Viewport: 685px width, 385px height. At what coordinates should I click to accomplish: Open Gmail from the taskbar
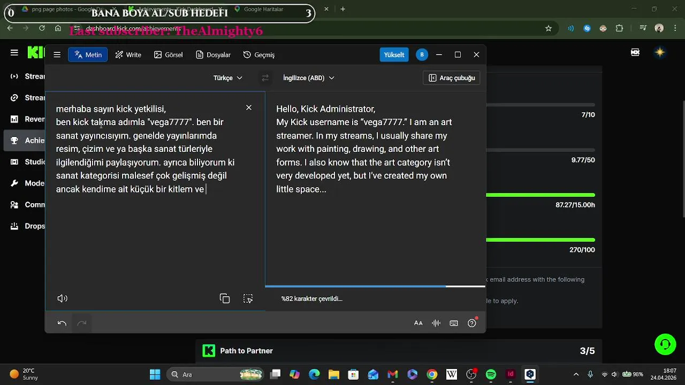tap(393, 374)
